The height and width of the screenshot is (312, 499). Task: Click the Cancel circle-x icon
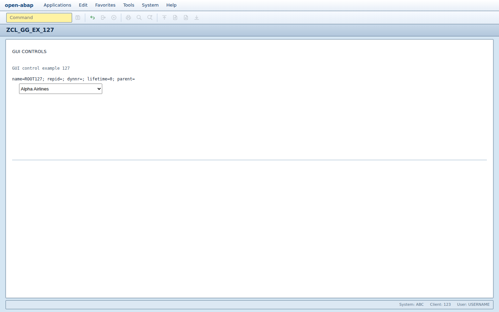tap(114, 18)
